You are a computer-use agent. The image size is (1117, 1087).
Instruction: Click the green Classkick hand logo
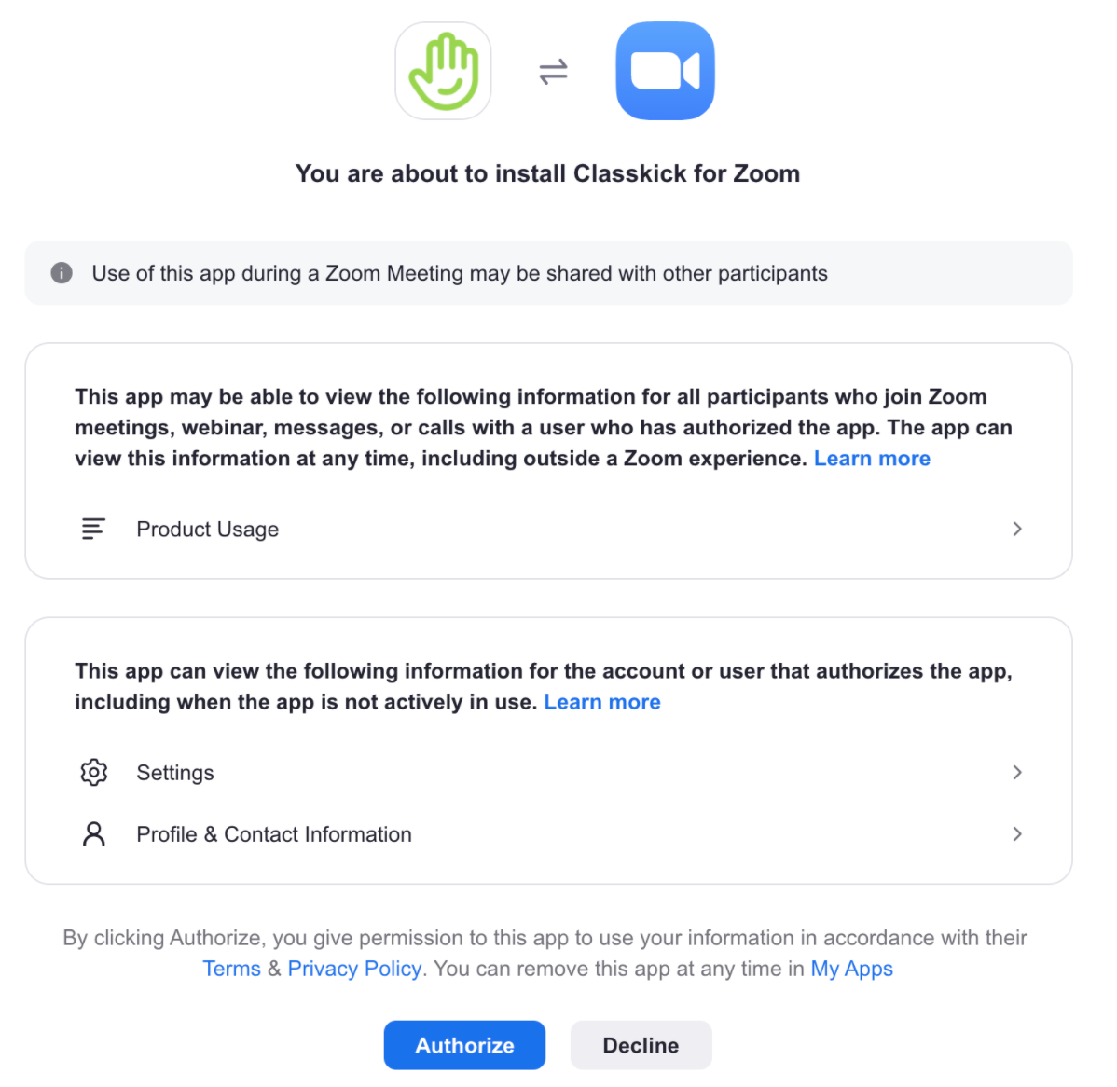pyautogui.click(x=444, y=72)
